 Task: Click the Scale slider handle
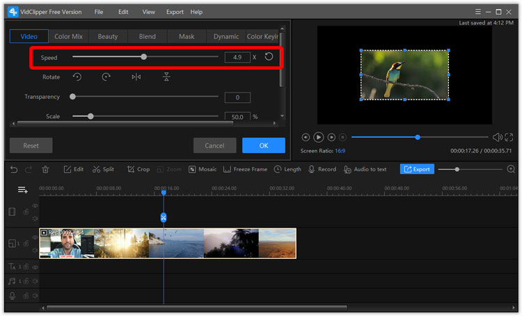[90, 116]
